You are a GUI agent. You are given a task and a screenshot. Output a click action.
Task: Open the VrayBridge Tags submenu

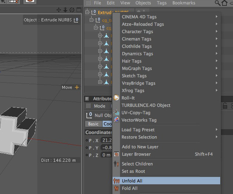click(x=167, y=83)
